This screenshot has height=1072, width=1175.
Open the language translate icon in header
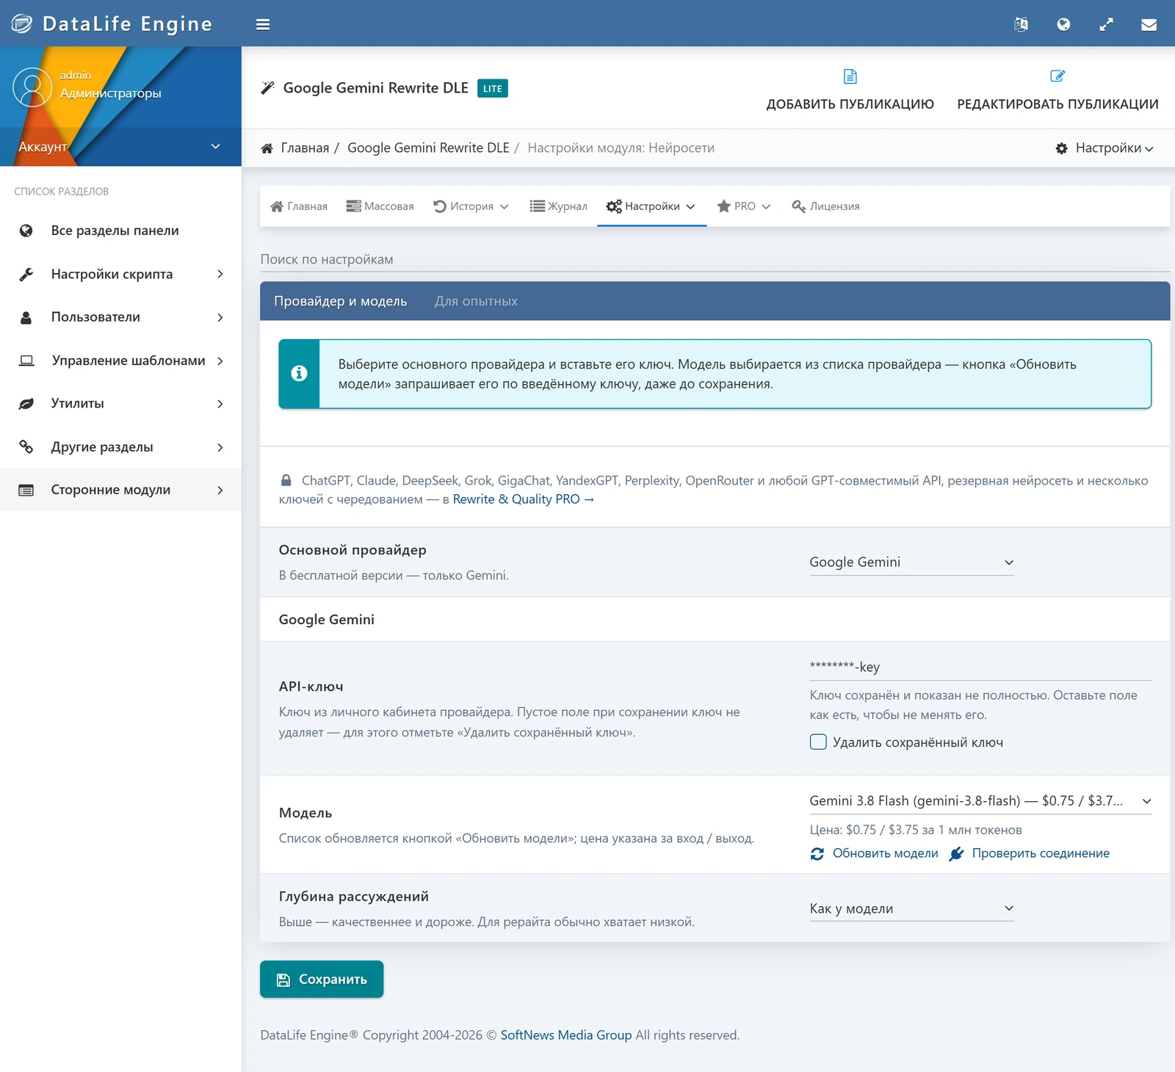pyautogui.click(x=1021, y=24)
